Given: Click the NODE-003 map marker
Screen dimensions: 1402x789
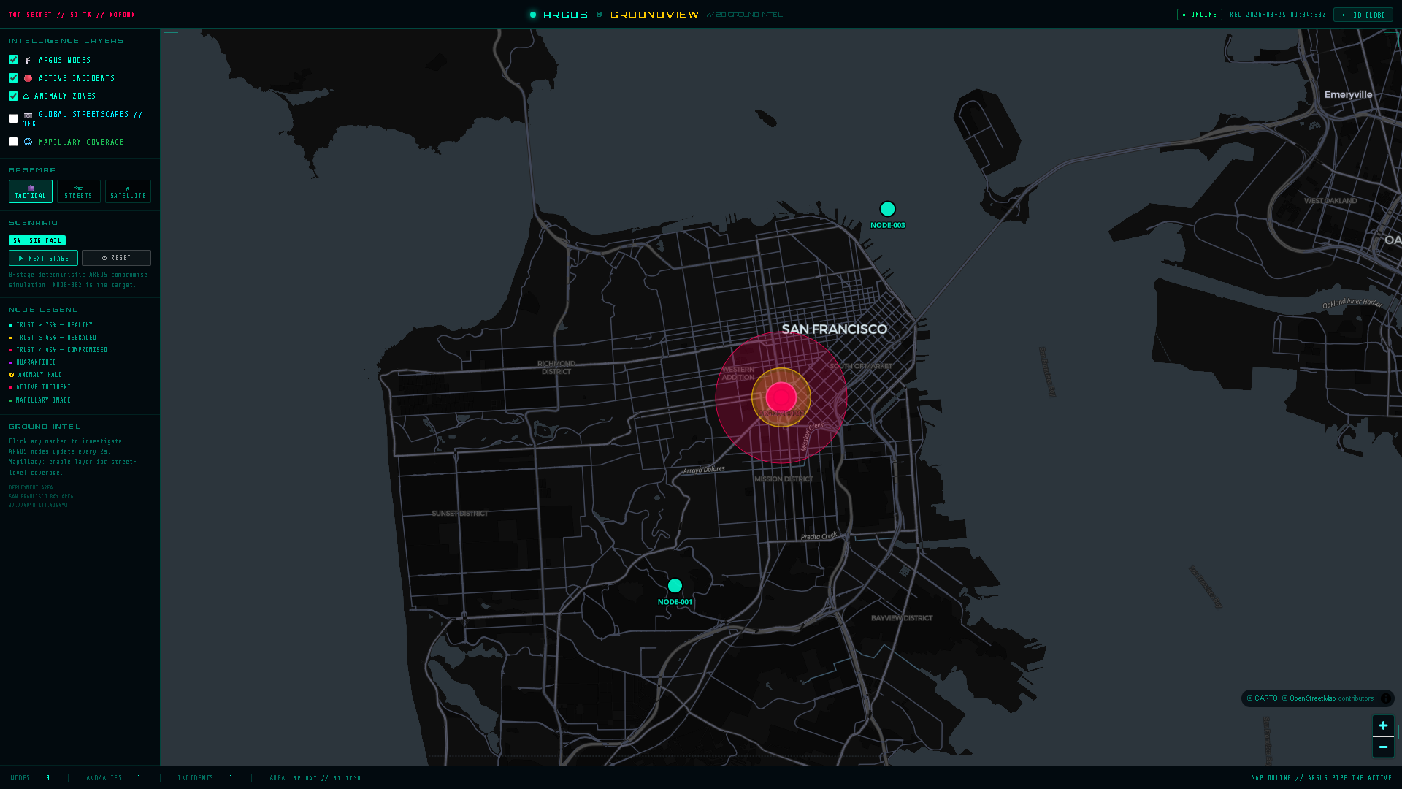Looking at the screenshot, I should [x=887, y=210].
